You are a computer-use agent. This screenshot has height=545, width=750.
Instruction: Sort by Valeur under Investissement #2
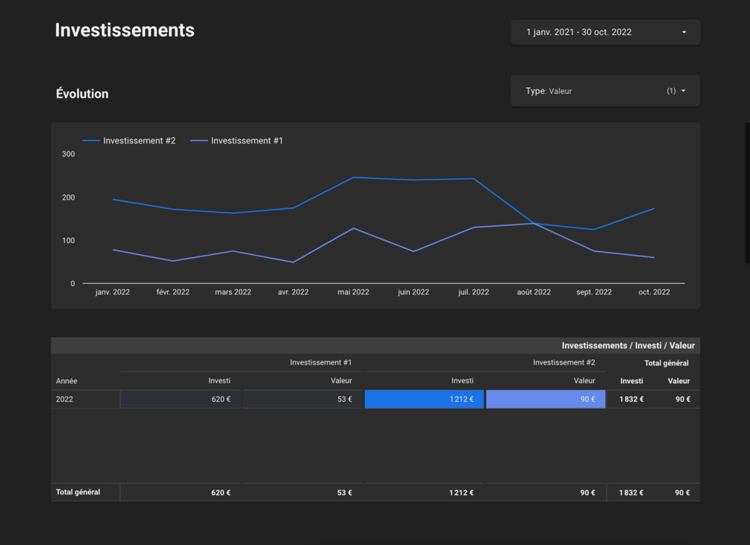tap(584, 381)
